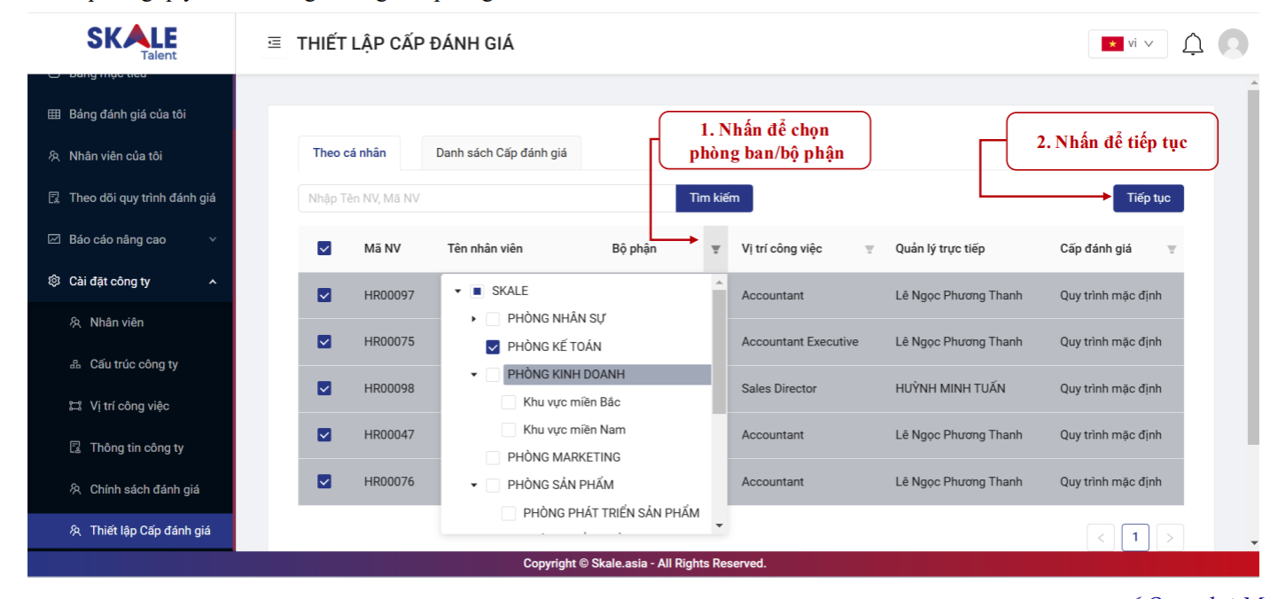
Task: Go to next page arrow in pagination
Action: 1170,537
